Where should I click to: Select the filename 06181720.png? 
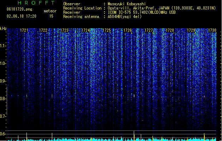click(19, 9)
